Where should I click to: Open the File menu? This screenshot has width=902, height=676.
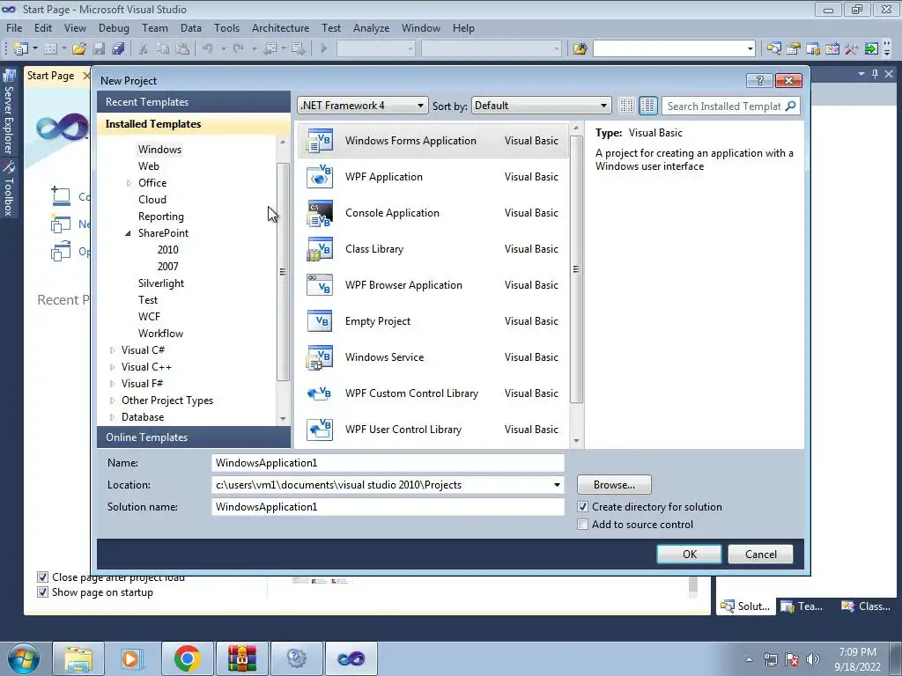14,28
